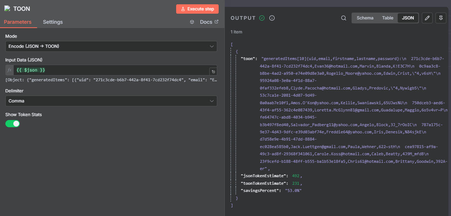This screenshot has height=216, width=451.
Task: Click the green output success checkmark
Action: 262,18
